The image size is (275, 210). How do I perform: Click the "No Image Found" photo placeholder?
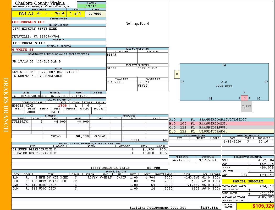tap(137, 24)
